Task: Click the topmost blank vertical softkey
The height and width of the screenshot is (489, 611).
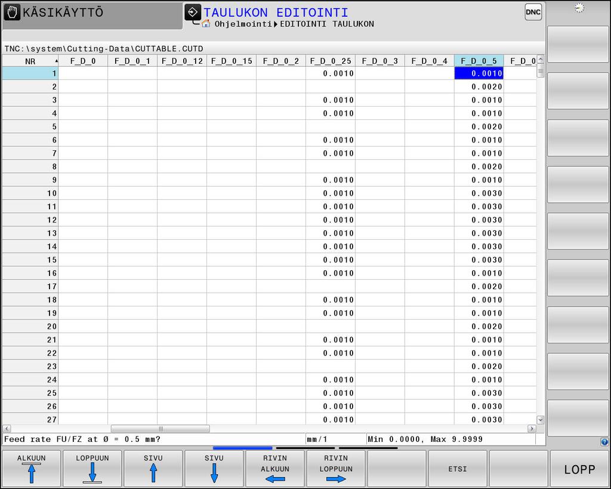Action: click(578, 44)
